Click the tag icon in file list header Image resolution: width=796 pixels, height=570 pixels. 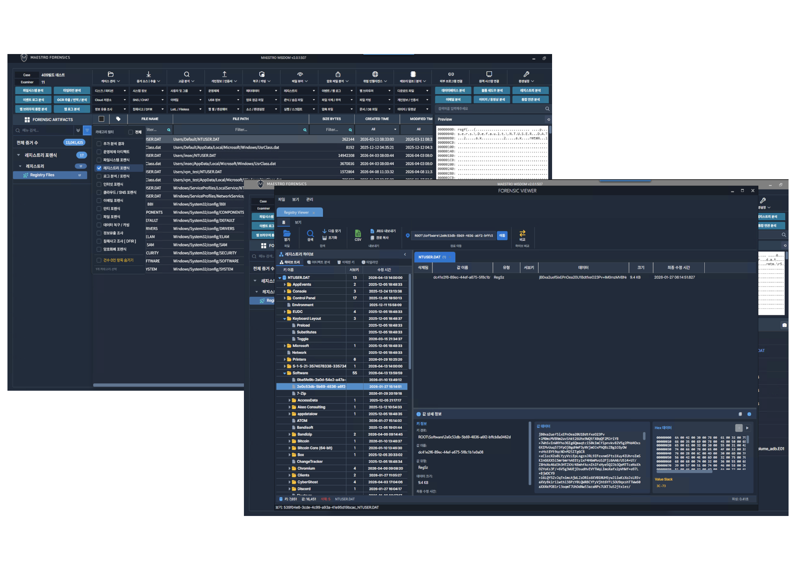pos(118,119)
